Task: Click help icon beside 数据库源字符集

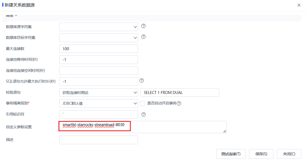Action: [x=143, y=26]
